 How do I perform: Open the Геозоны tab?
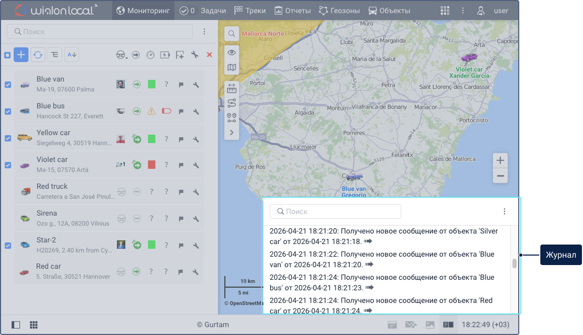[339, 11]
